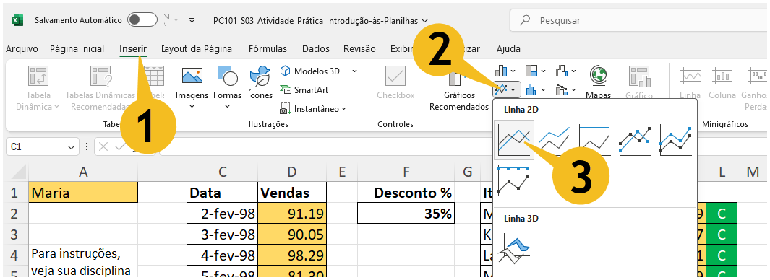Screen dimensions: 770x280
Task: Toggle the Salvamento Automático switch
Action: click(142, 20)
